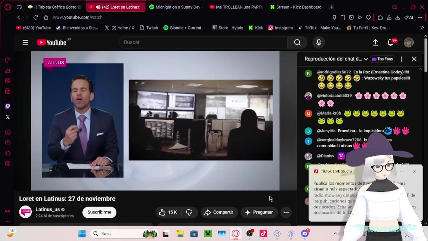
Task: Show hidden system tray icons chevron
Action: point(335,234)
